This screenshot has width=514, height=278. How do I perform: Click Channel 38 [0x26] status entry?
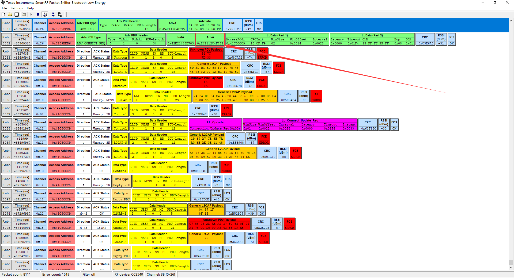pos(161,275)
